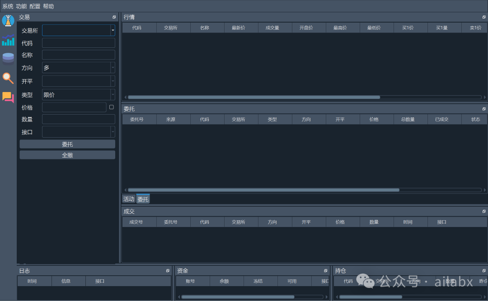The height and width of the screenshot is (301, 488).
Task: Click the 状态 column header in 委托
Action: (x=474, y=120)
